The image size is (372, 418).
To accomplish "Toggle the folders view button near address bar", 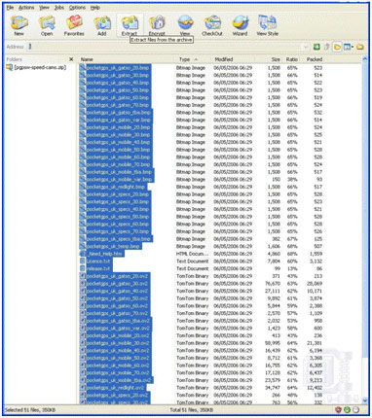I will 337,47.
